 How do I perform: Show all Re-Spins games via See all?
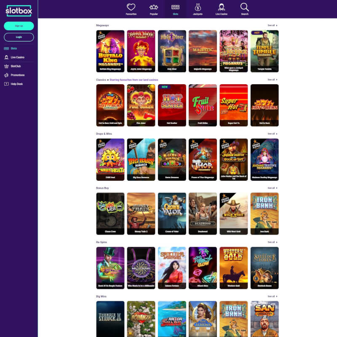point(272,242)
